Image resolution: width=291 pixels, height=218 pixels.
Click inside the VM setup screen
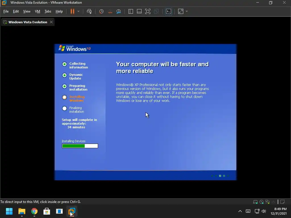pyautogui.click(x=145, y=112)
